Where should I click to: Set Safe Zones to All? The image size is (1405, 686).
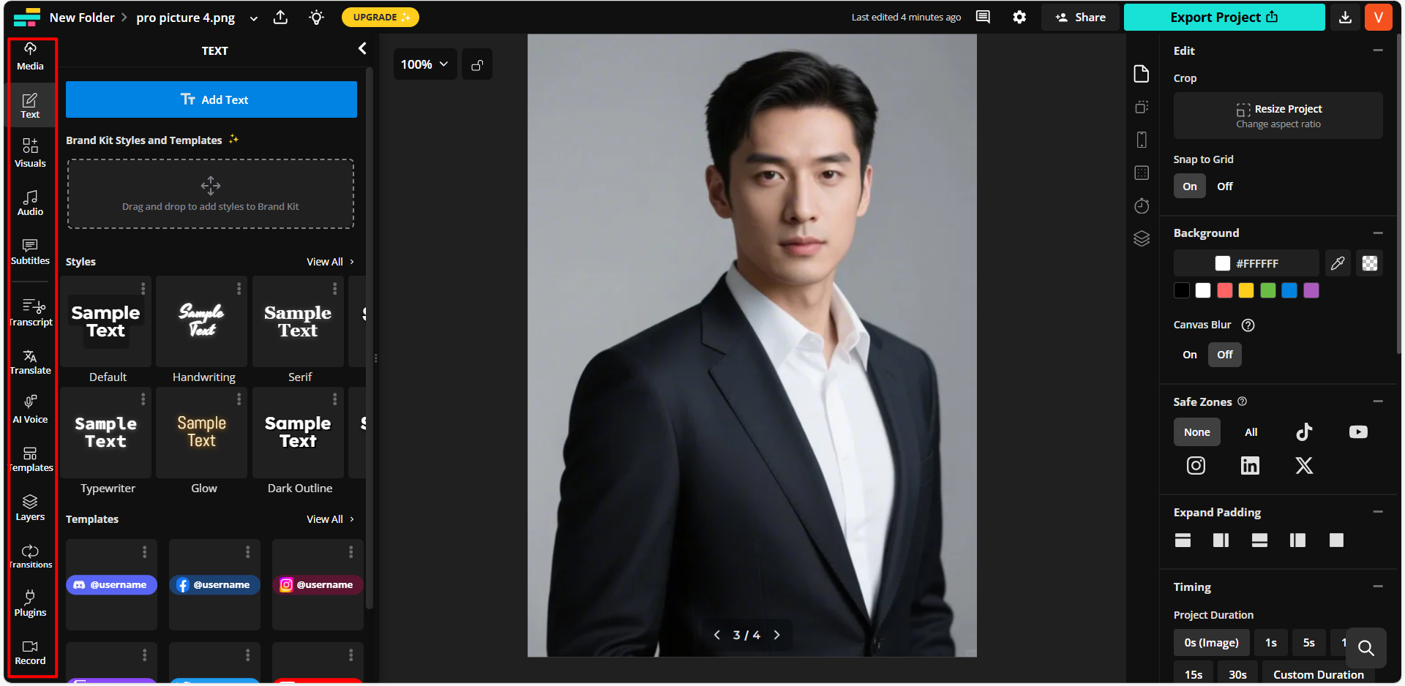1251,432
